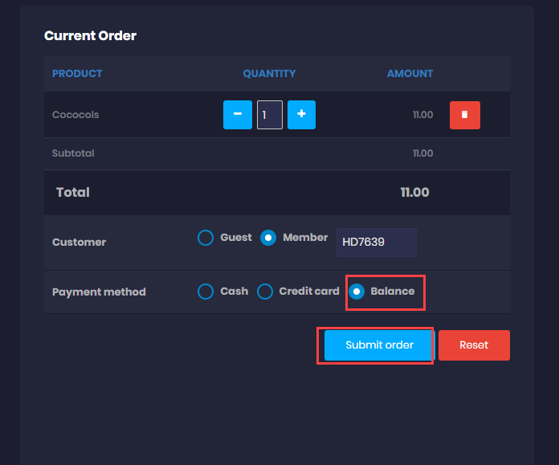Click the Cococols product name
This screenshot has width=559, height=465.
pyautogui.click(x=75, y=115)
